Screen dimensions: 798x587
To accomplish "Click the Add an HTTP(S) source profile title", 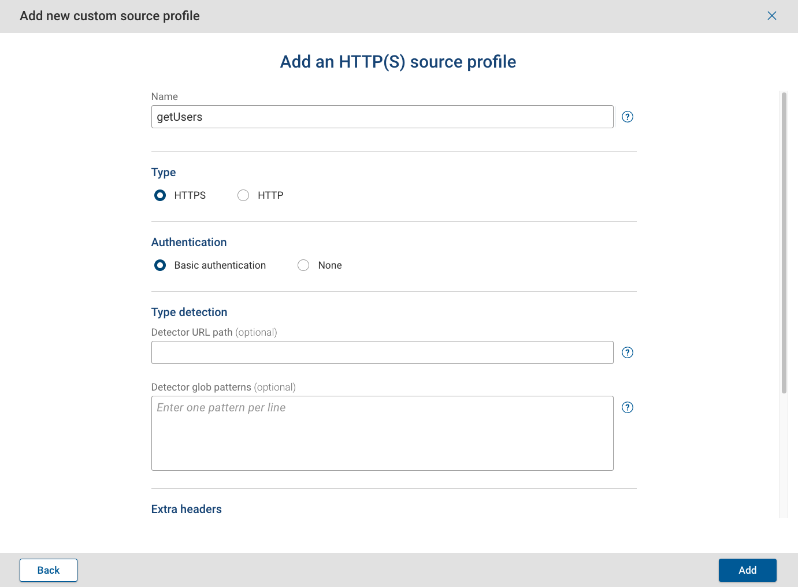I will pyautogui.click(x=398, y=61).
